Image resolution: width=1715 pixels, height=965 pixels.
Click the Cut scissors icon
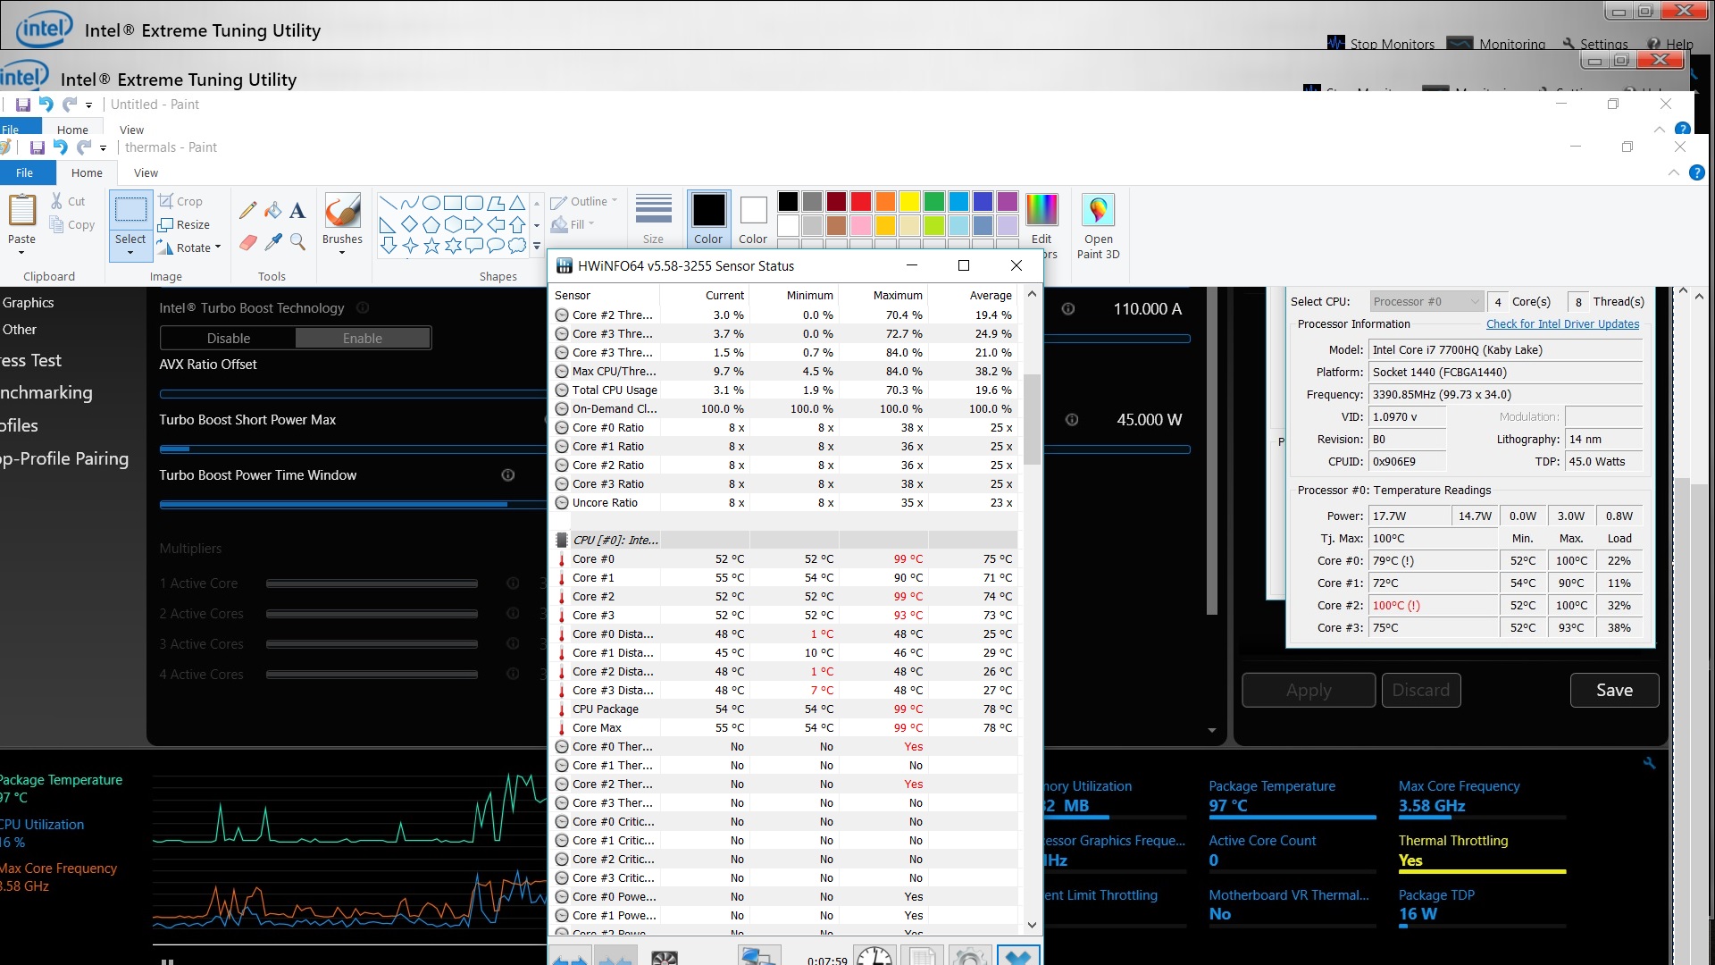coord(57,201)
